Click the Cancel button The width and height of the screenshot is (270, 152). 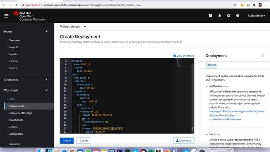(84, 141)
